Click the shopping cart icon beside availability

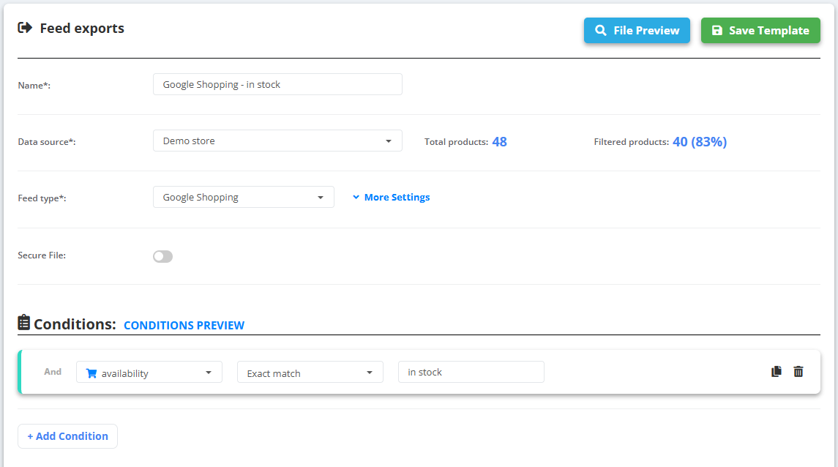91,373
